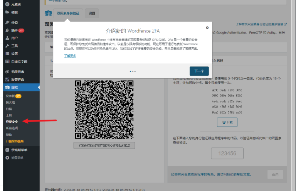The height and width of the screenshot is (191, 296).
Task: Open the 模板 folder icon in sidebar
Action: (x=7, y=12)
